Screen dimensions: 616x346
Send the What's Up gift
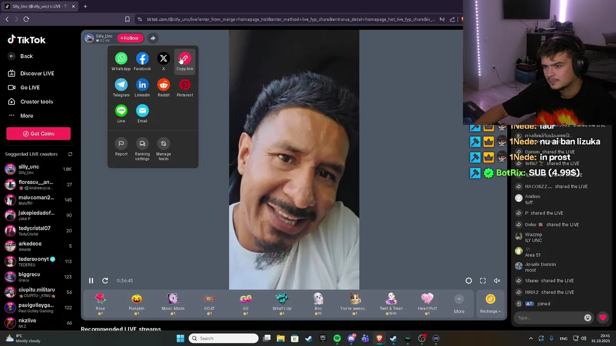[x=282, y=304]
